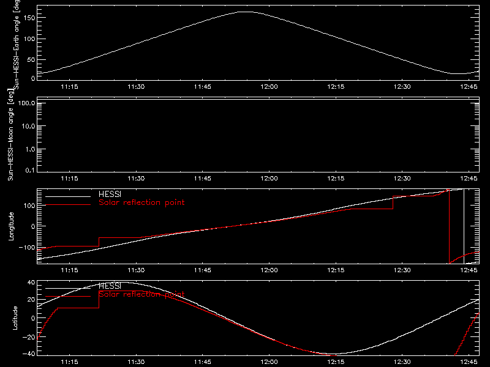Image resolution: width=490 pixels, height=367 pixels.
Task: Click 12:45 on the Latitude time axis
Action: pos(469,362)
